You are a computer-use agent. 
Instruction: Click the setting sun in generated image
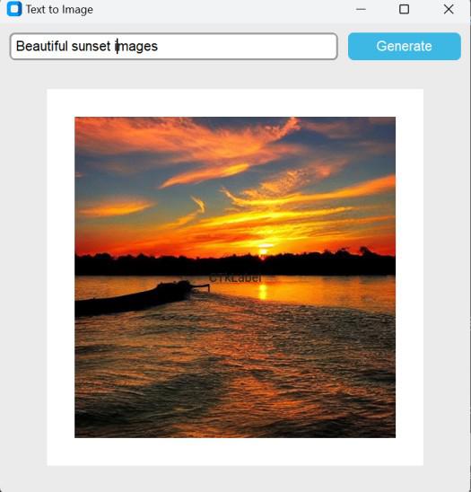point(263,251)
